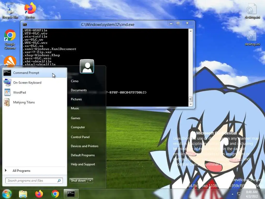The image size is (265, 199).
Task: Start Mahjong Titans from Start menu
Action: pos(35,102)
